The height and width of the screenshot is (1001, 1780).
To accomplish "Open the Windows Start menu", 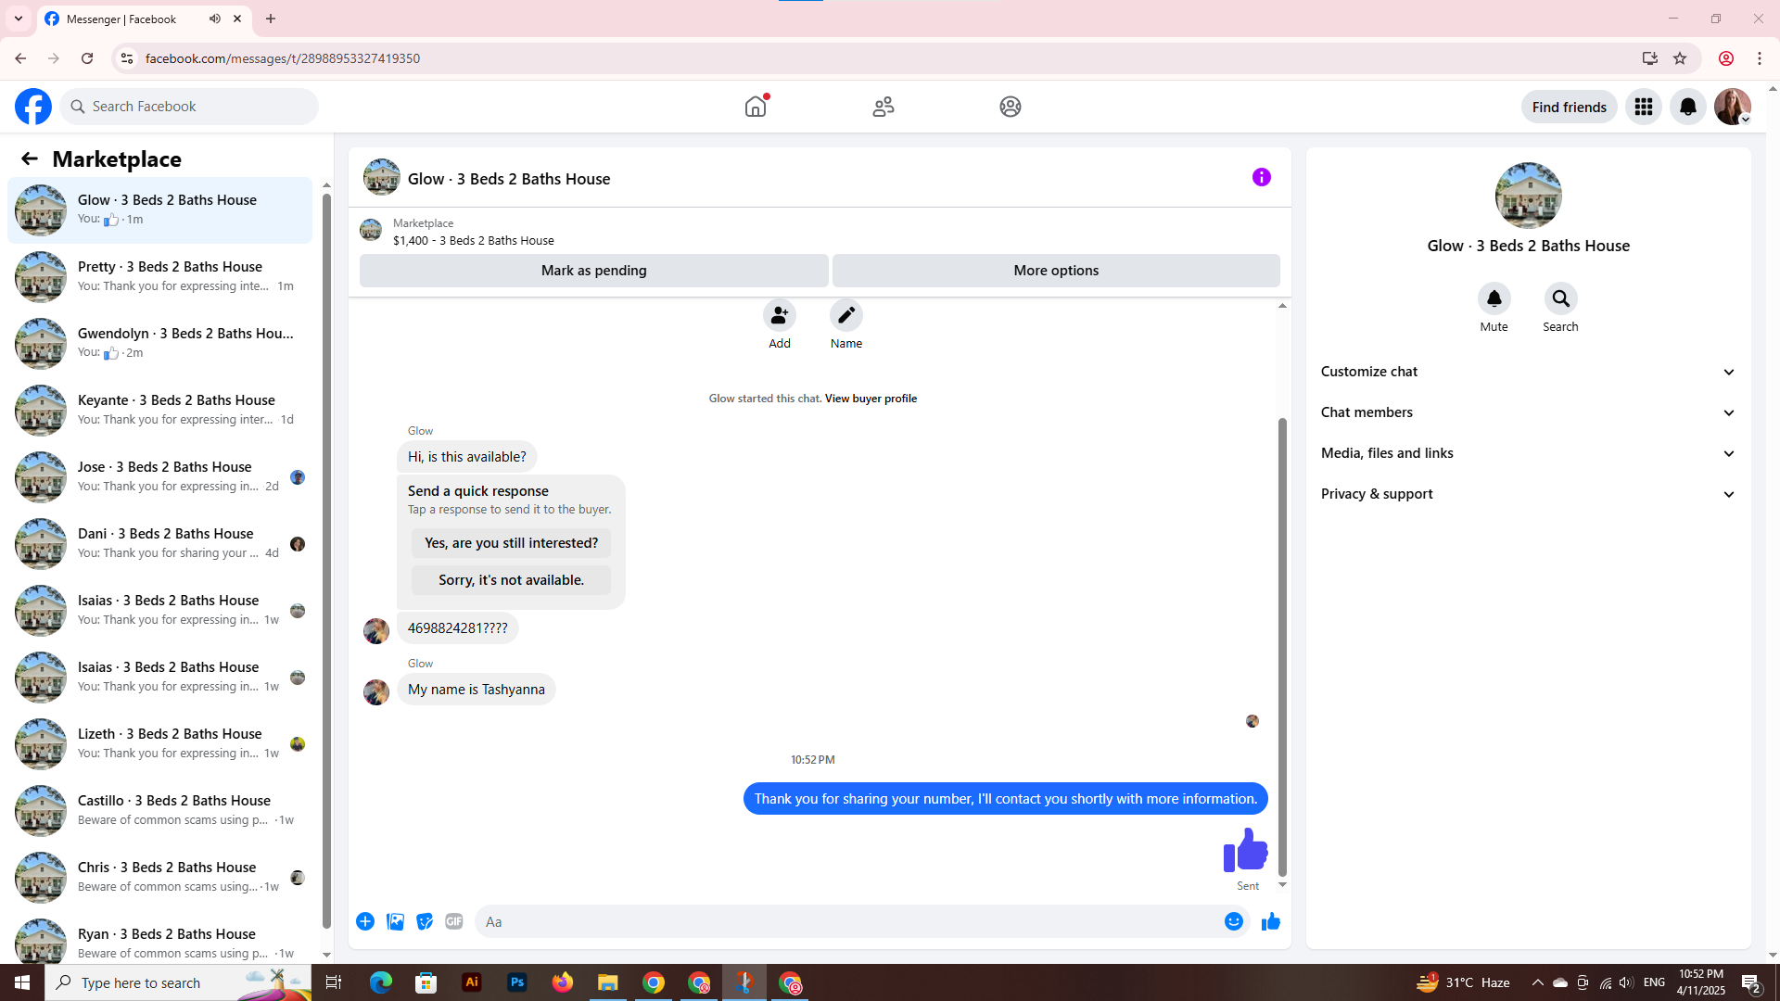I will click(22, 982).
